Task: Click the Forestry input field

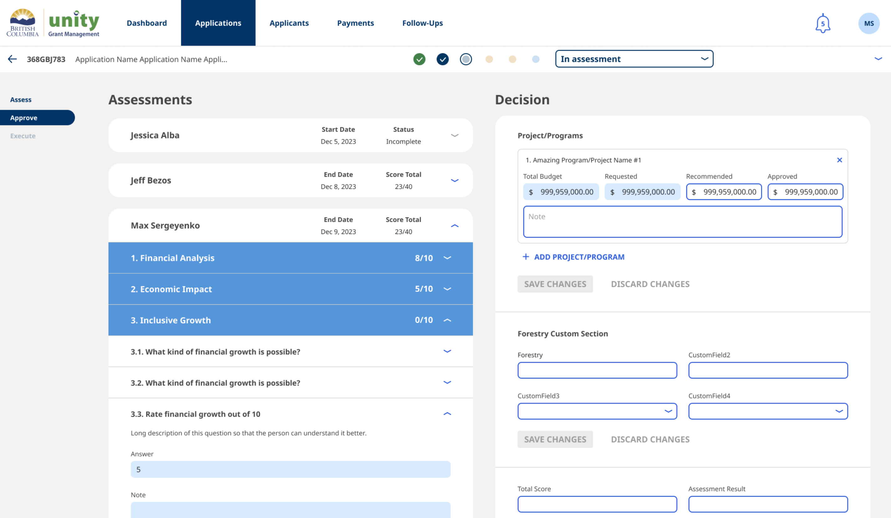Action: [x=597, y=370]
